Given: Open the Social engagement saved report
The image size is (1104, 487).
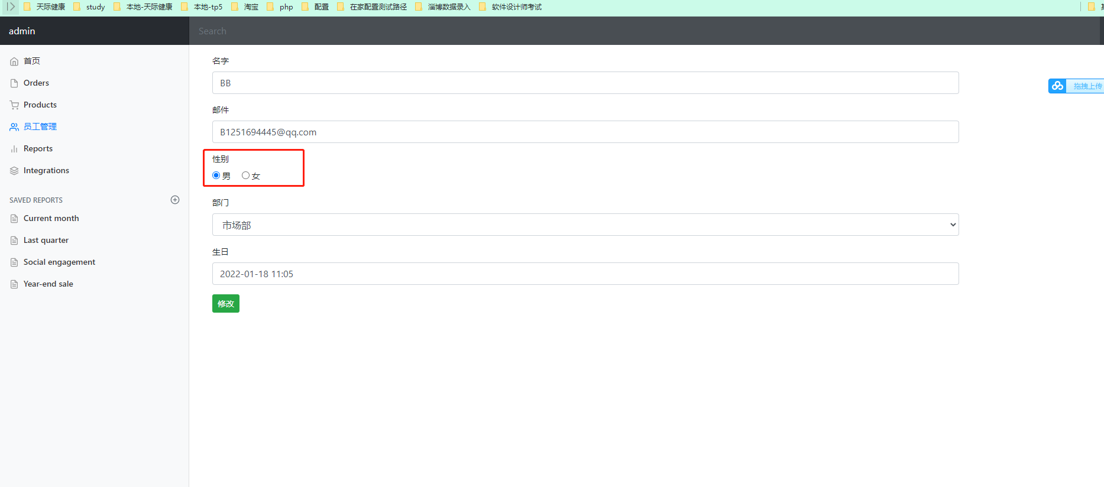Looking at the screenshot, I should coord(59,262).
